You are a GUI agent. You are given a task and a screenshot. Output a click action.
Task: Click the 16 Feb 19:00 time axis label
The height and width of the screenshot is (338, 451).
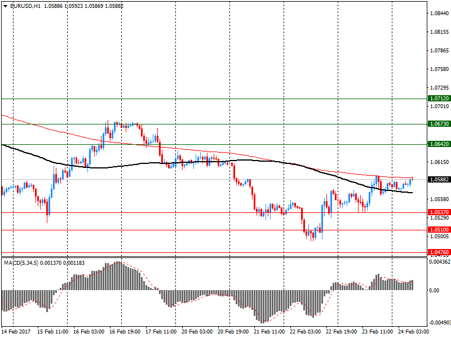pyautogui.click(x=125, y=332)
